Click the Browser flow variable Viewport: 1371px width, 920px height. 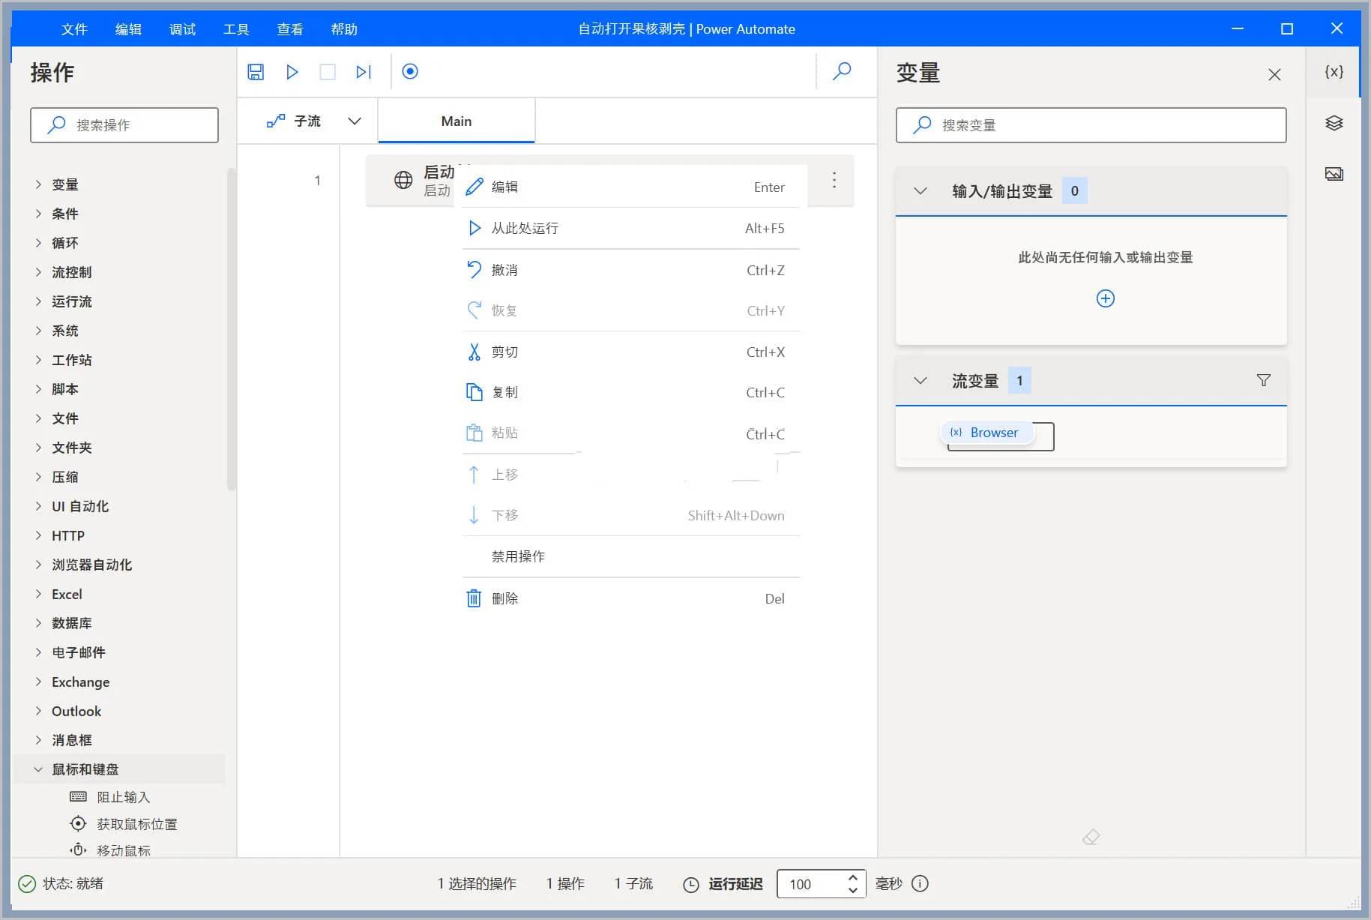994,432
